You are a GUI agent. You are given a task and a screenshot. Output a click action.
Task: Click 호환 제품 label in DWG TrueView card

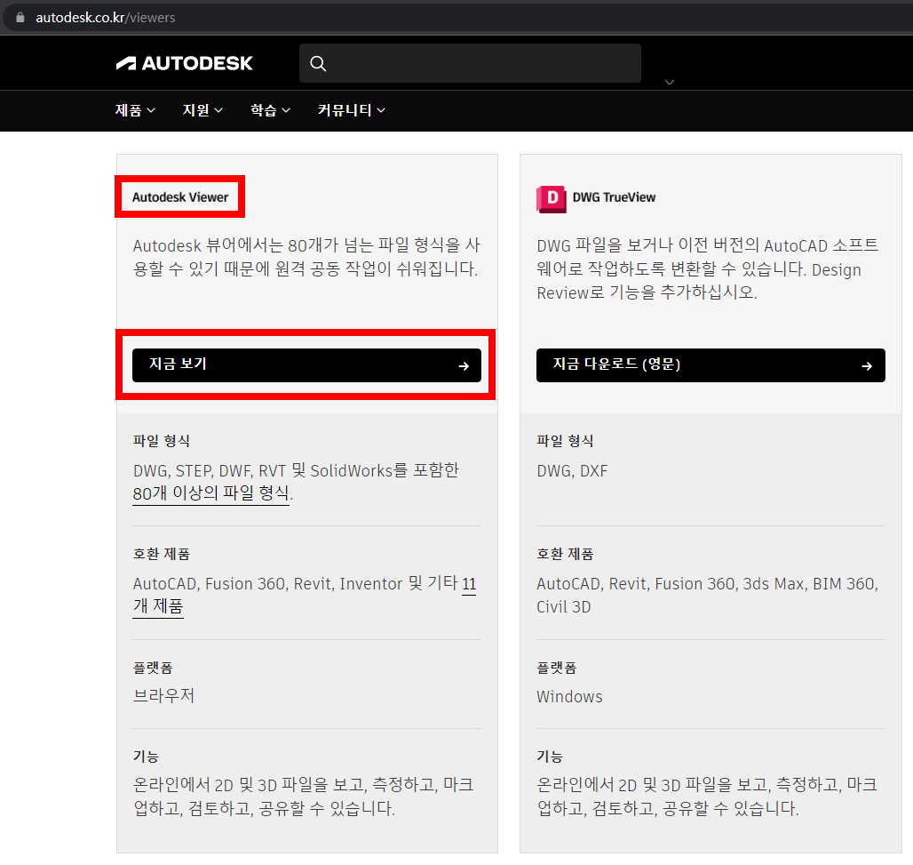pyautogui.click(x=565, y=554)
